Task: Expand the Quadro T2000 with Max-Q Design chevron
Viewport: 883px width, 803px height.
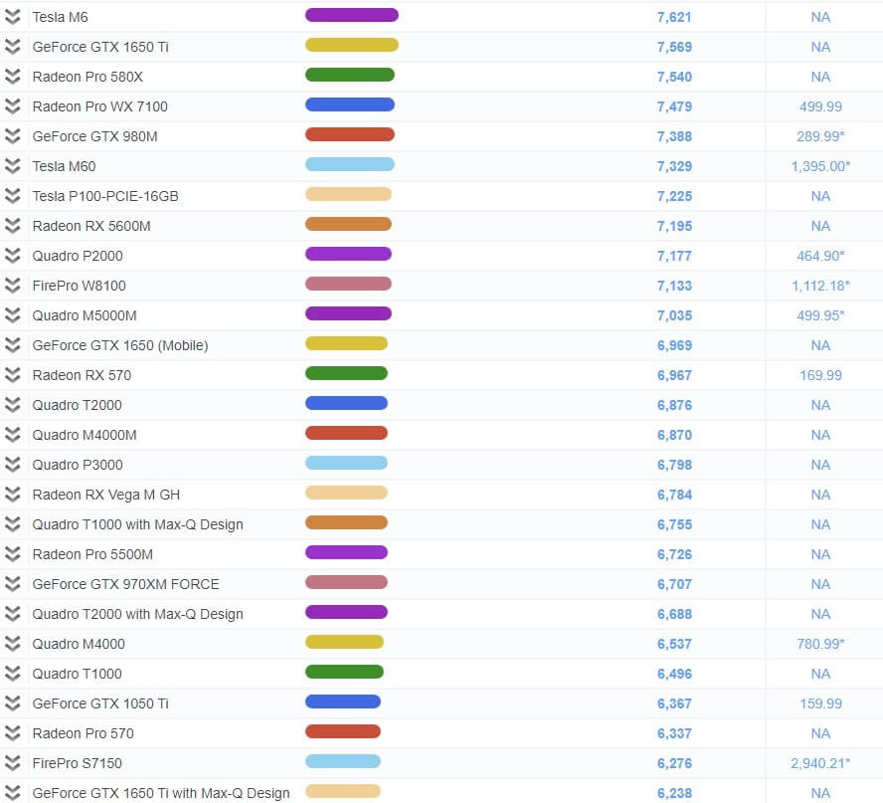Action: (x=12, y=614)
